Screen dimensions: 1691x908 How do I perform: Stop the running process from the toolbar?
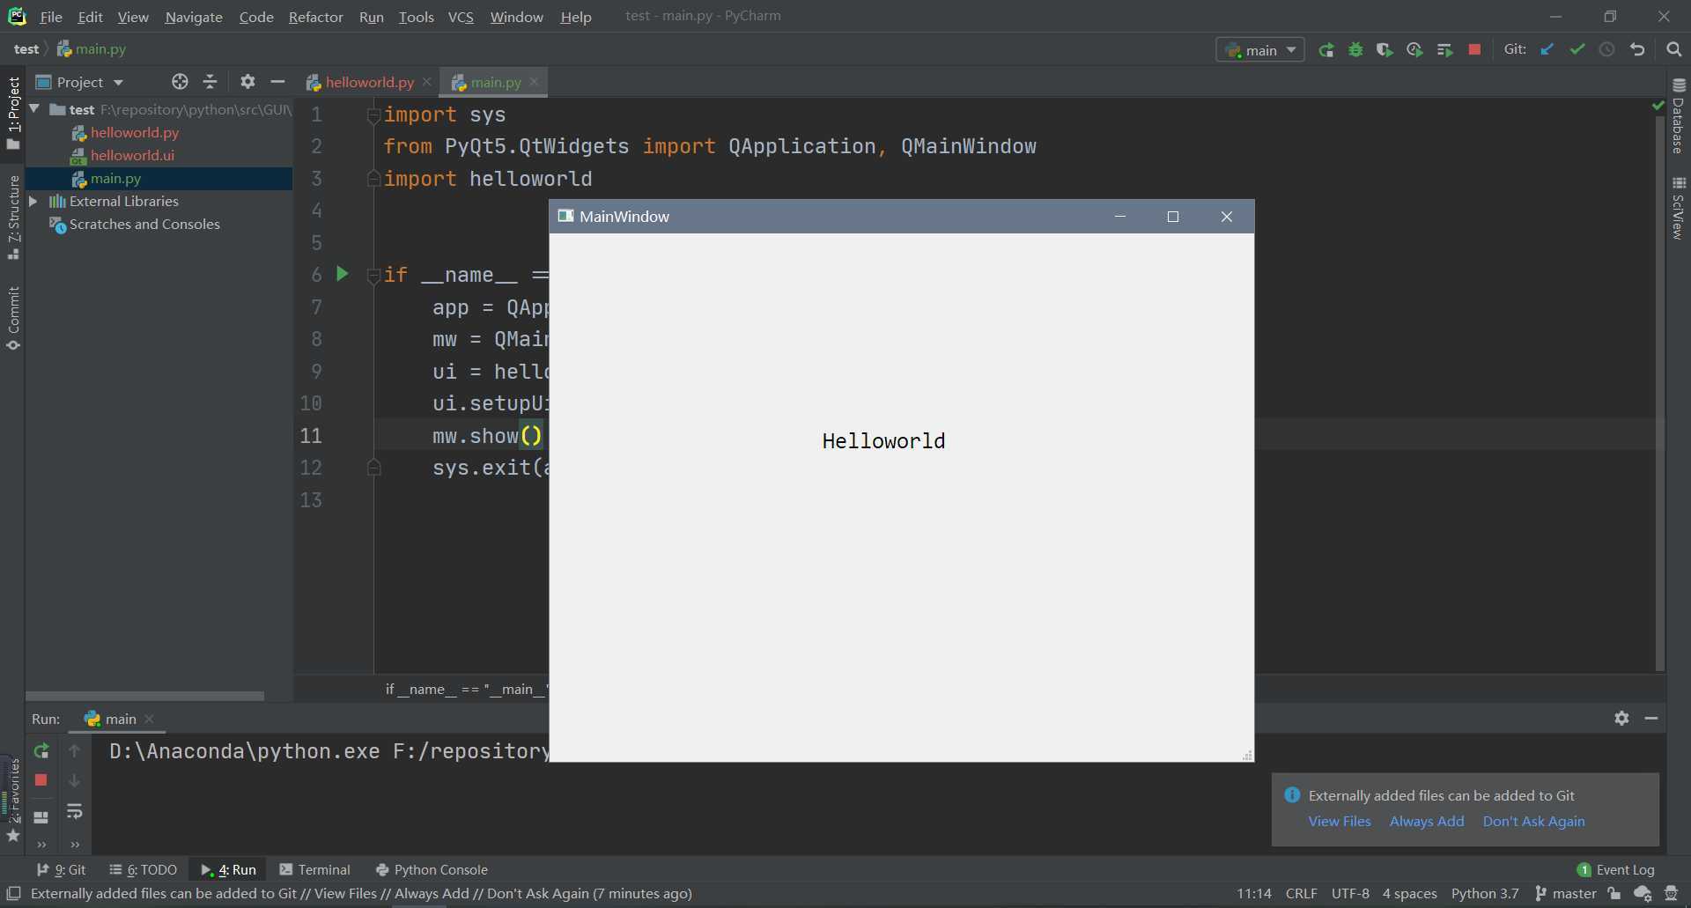pos(1474,50)
